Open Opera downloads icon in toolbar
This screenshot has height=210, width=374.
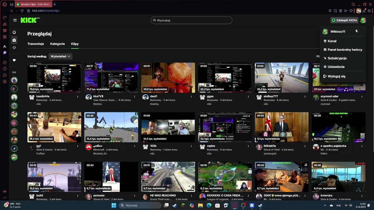(x=364, y=11)
